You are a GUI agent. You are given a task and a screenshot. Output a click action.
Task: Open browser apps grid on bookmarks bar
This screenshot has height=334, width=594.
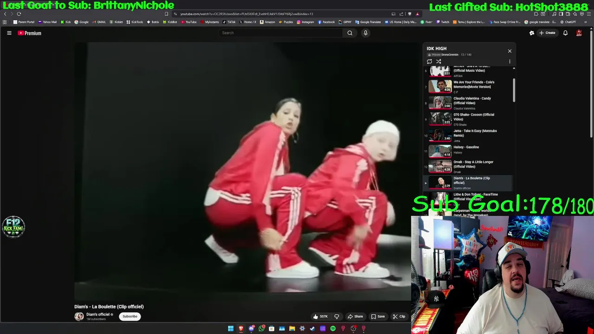5,22
